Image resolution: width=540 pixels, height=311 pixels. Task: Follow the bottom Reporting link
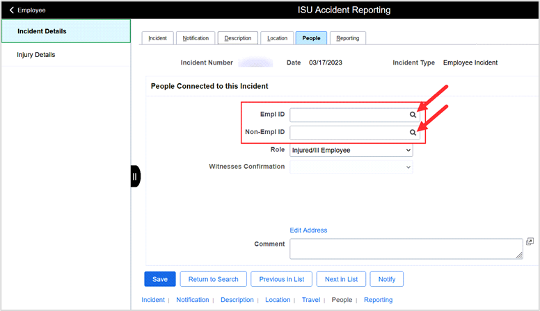tap(378, 300)
